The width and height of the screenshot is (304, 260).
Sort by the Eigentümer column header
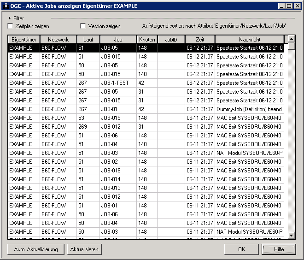[x=24, y=40]
